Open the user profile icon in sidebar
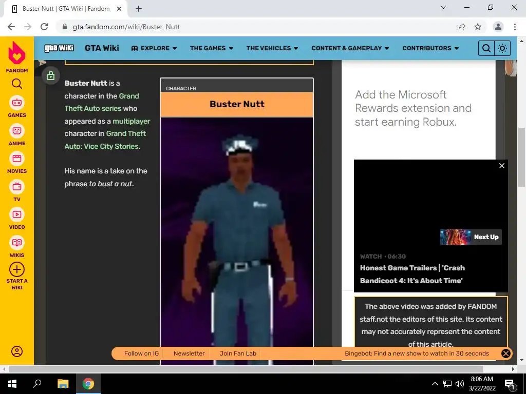The width and height of the screenshot is (526, 394). coord(17,351)
